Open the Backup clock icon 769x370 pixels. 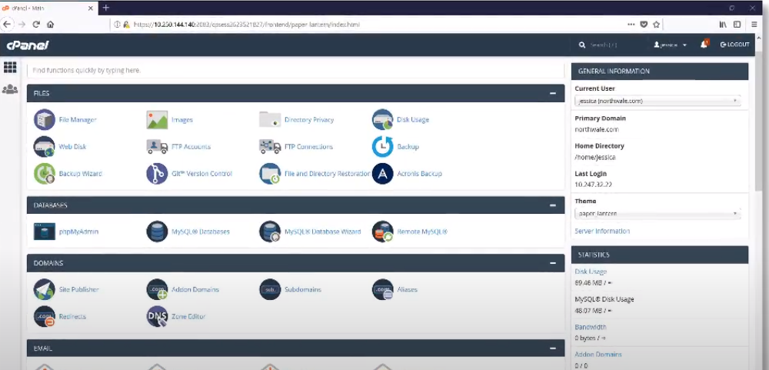click(x=382, y=146)
